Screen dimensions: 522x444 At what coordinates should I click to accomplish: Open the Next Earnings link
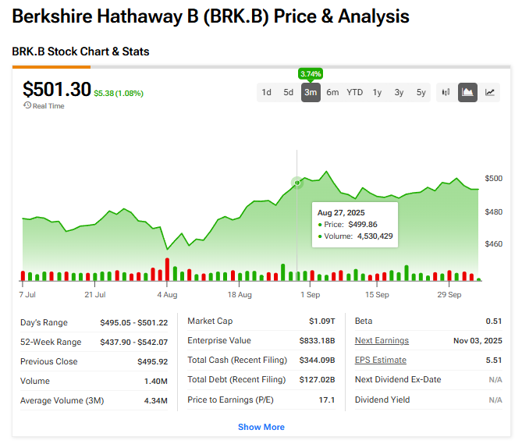coord(382,340)
